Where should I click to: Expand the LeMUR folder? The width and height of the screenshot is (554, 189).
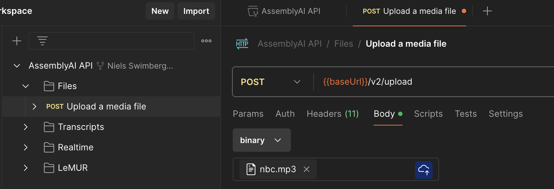click(x=26, y=168)
